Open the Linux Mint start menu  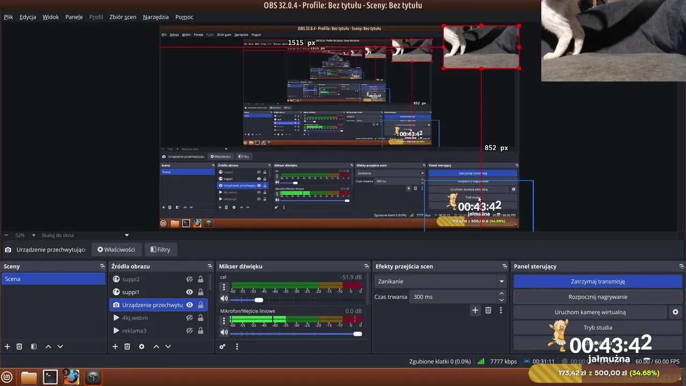7,377
